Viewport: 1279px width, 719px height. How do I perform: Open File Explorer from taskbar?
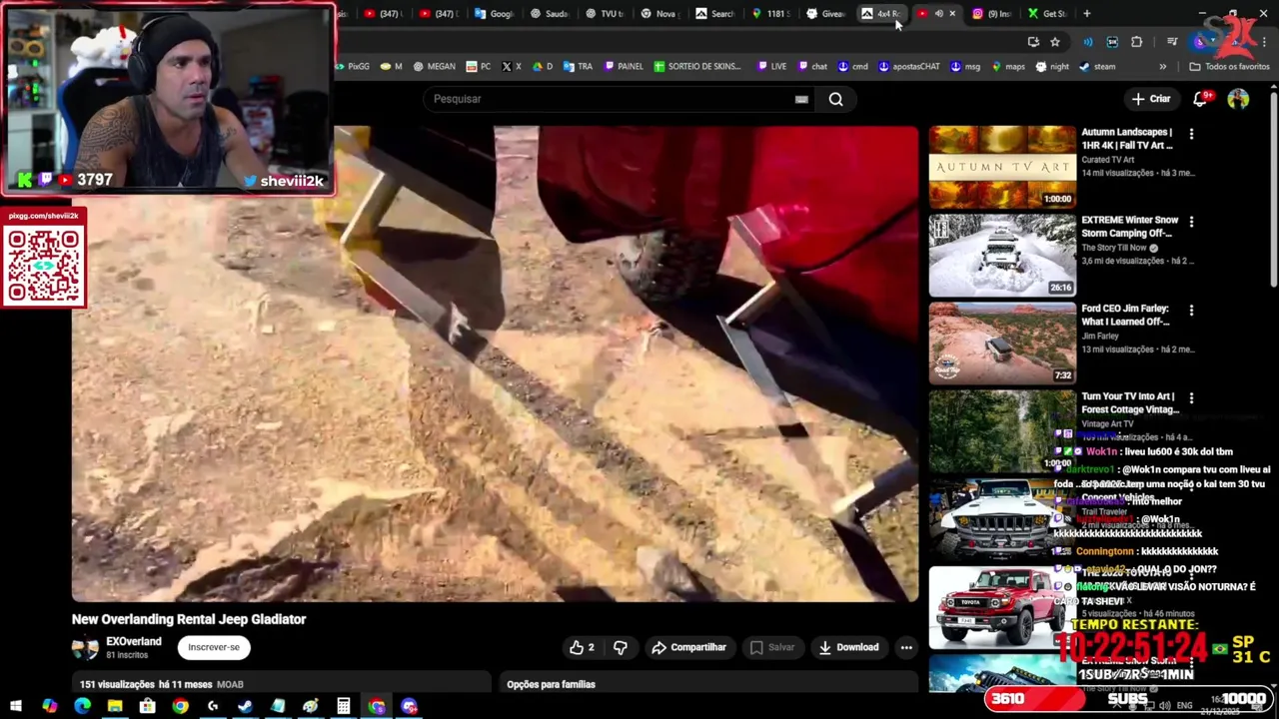point(115,706)
